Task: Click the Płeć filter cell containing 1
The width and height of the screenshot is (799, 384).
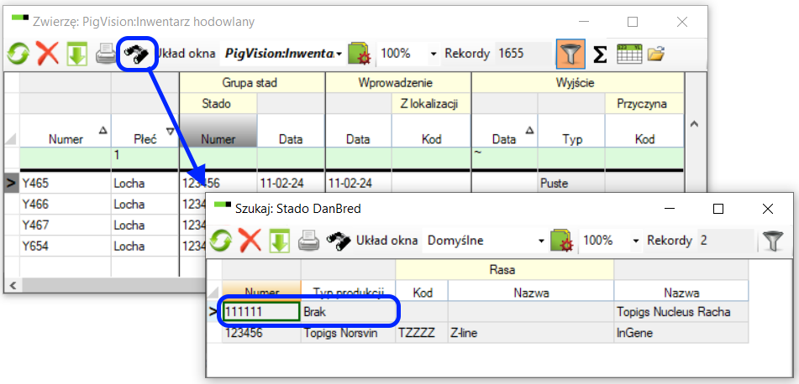Action: (145, 157)
